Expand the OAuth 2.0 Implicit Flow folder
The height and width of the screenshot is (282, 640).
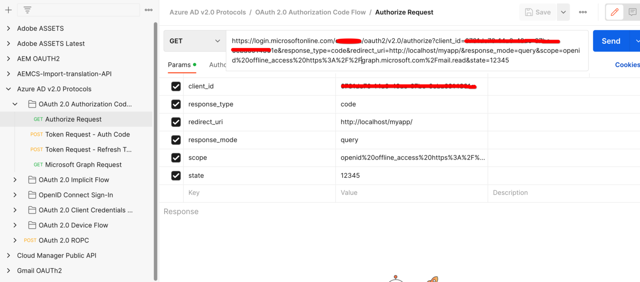pyautogui.click(x=15, y=180)
